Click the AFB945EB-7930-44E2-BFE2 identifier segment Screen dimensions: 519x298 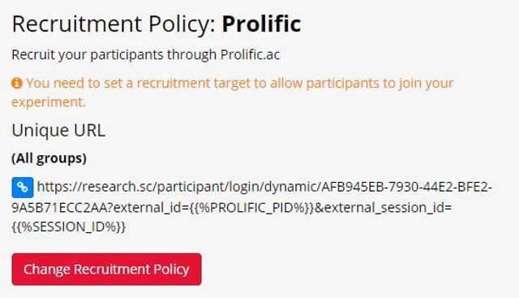[x=406, y=187]
